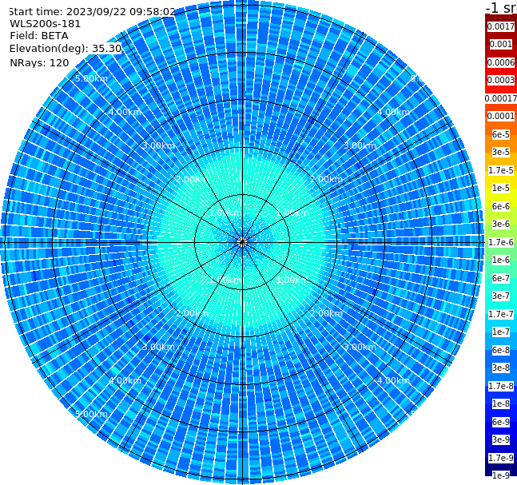Select the WLS200s-181 instrument label
517x485 pixels.
click(46, 24)
